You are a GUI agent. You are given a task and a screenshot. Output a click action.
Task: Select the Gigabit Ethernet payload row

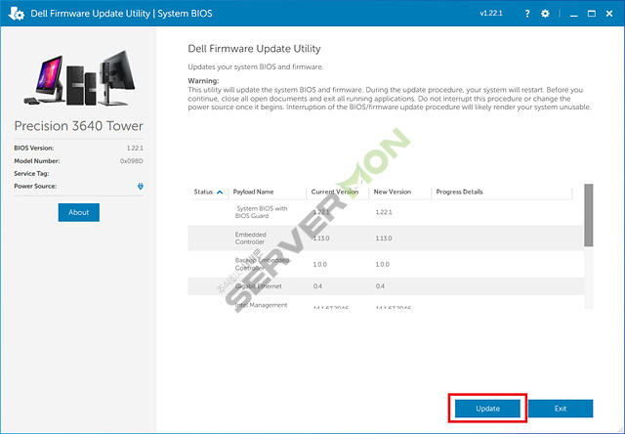[x=386, y=286]
